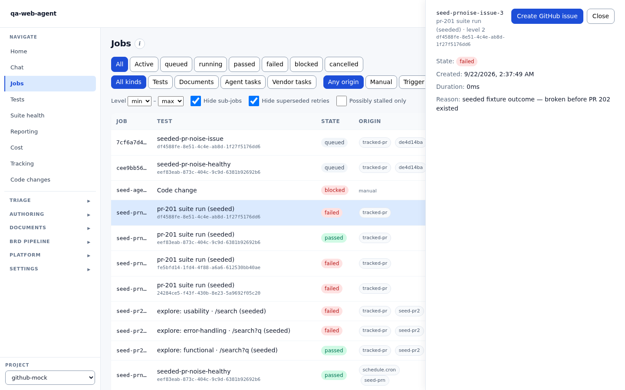Click explore: usability /search row
This screenshot has height=390, width=625.
click(x=268, y=311)
